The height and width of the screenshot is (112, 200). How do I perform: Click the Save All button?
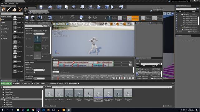coord(26,83)
